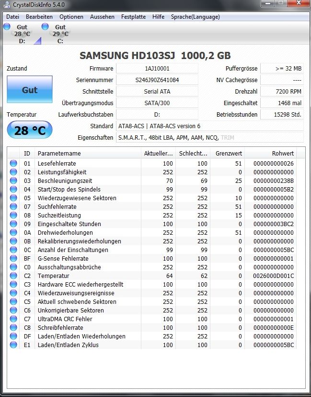Click the Schlecht column header

click(193, 154)
